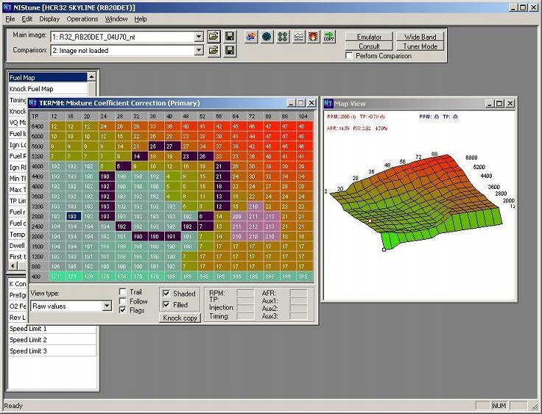Open the Operations menu

[82, 19]
